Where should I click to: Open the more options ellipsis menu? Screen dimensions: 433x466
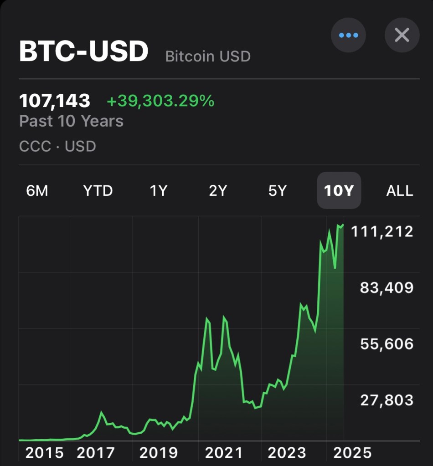(348, 35)
